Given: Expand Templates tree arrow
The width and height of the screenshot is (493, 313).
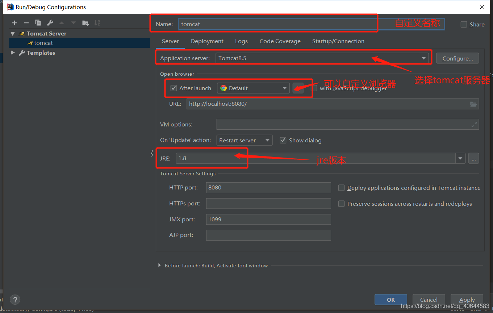Looking at the screenshot, I should pos(13,53).
